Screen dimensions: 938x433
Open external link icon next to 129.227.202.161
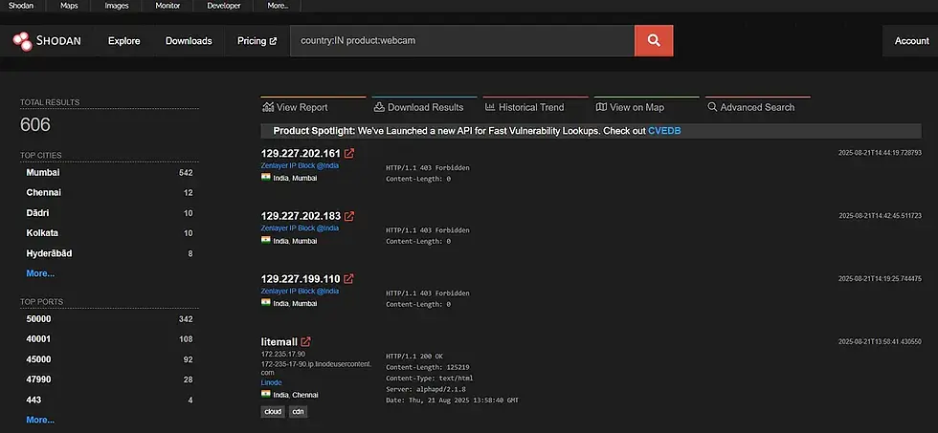tap(349, 154)
